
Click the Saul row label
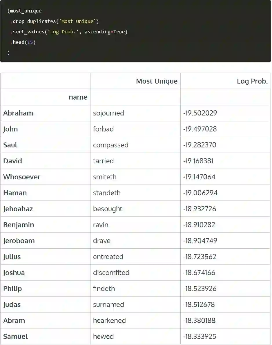[10, 145]
